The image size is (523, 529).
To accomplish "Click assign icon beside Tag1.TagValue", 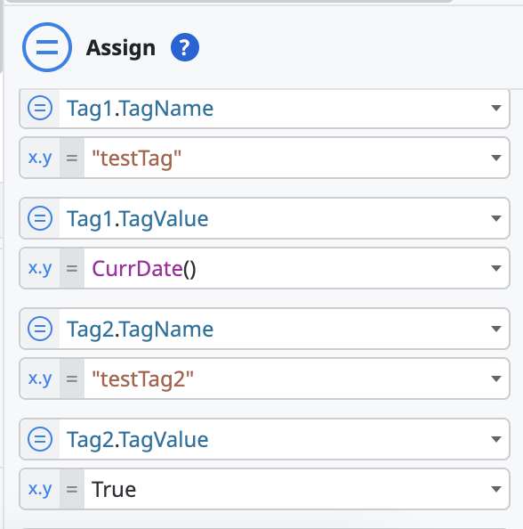I will pyautogui.click(x=40, y=218).
